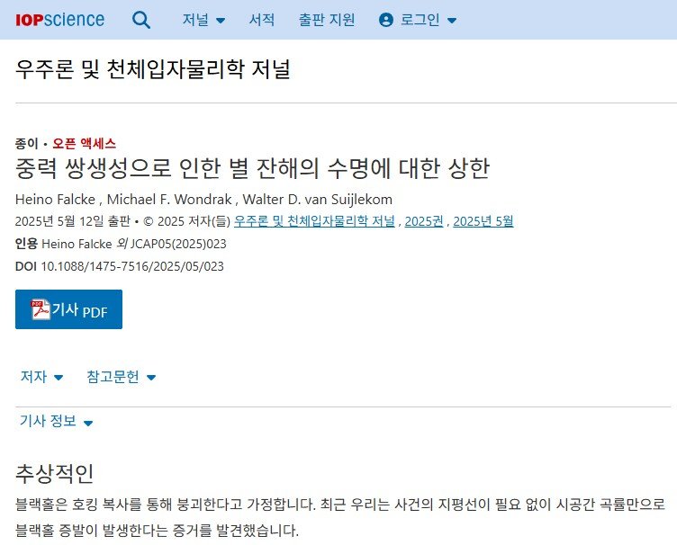
Task: Expand the 저널 dropdown menu
Action: tap(203, 20)
